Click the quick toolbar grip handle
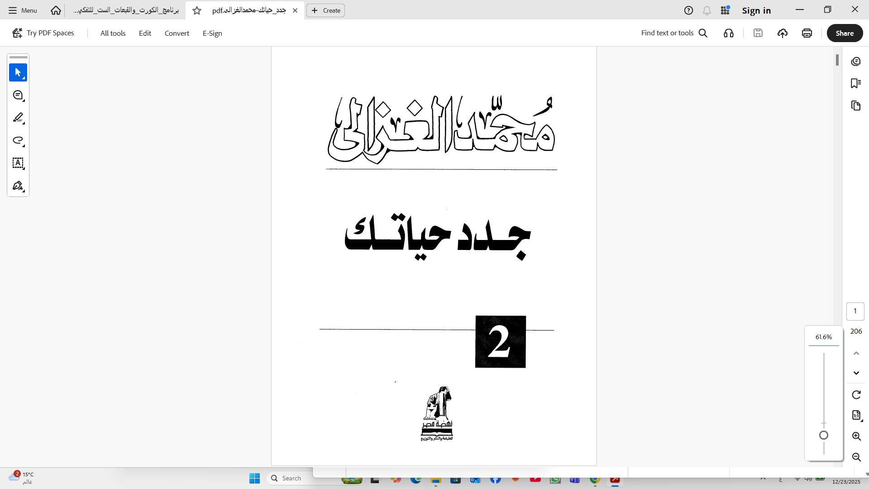This screenshot has width=869, height=489. coord(18,58)
